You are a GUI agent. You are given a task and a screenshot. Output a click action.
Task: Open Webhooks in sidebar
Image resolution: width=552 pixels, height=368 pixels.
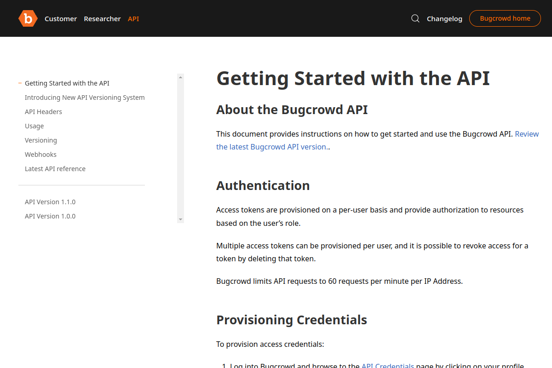[40, 155]
